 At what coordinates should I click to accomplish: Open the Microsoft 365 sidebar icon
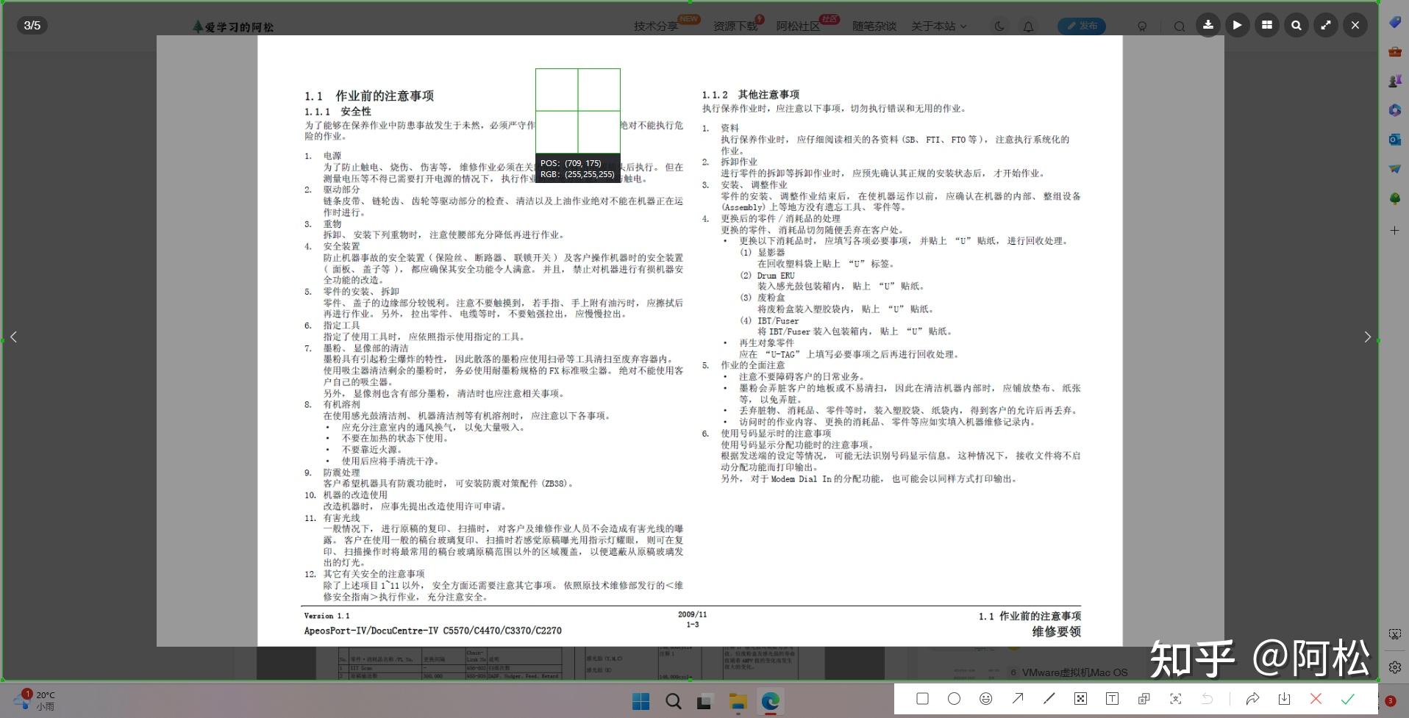(x=1394, y=110)
